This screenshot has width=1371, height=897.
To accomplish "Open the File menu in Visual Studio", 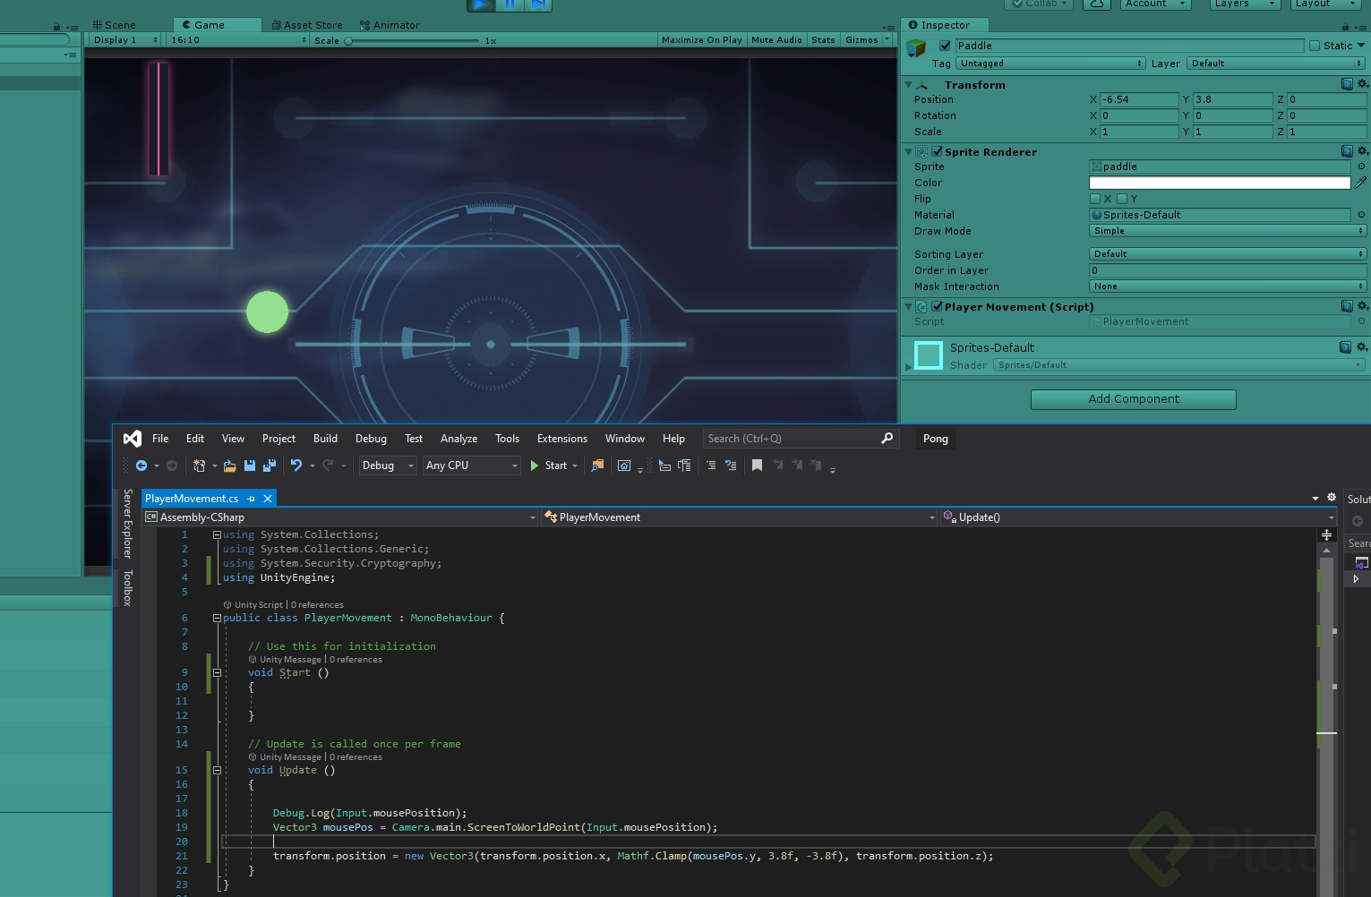I will (160, 439).
